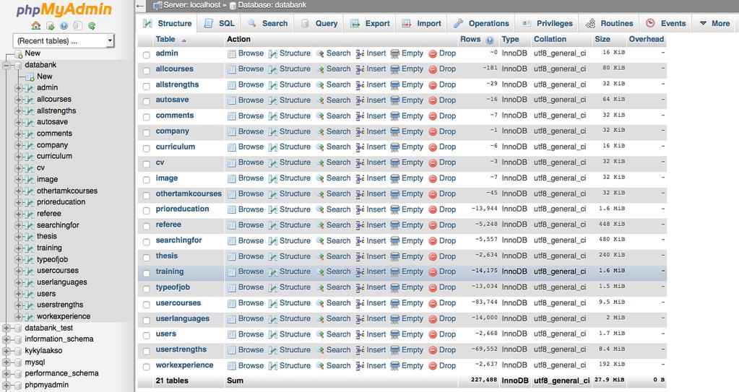The image size is (739, 392).
Task: Click the log out icon beside Home
Action: (51, 26)
